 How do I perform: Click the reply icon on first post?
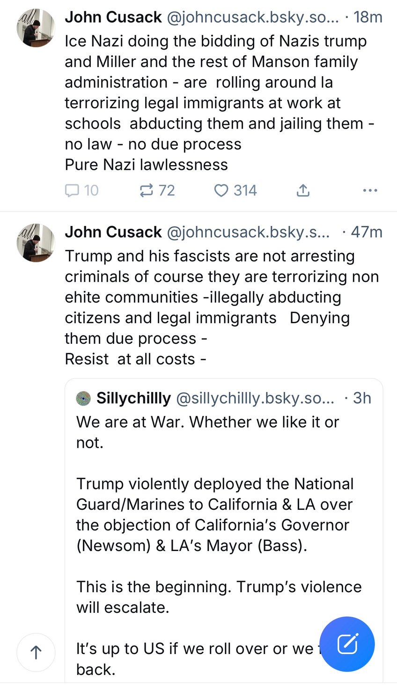click(x=72, y=190)
